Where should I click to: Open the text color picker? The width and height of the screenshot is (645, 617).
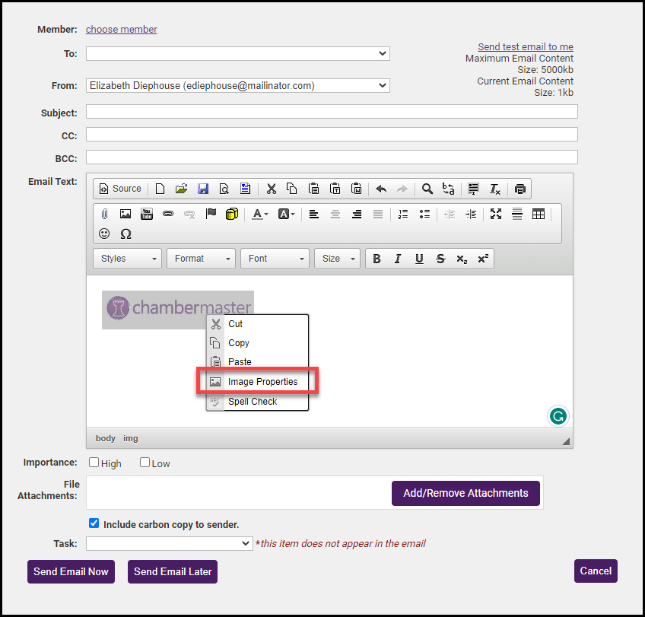(260, 215)
